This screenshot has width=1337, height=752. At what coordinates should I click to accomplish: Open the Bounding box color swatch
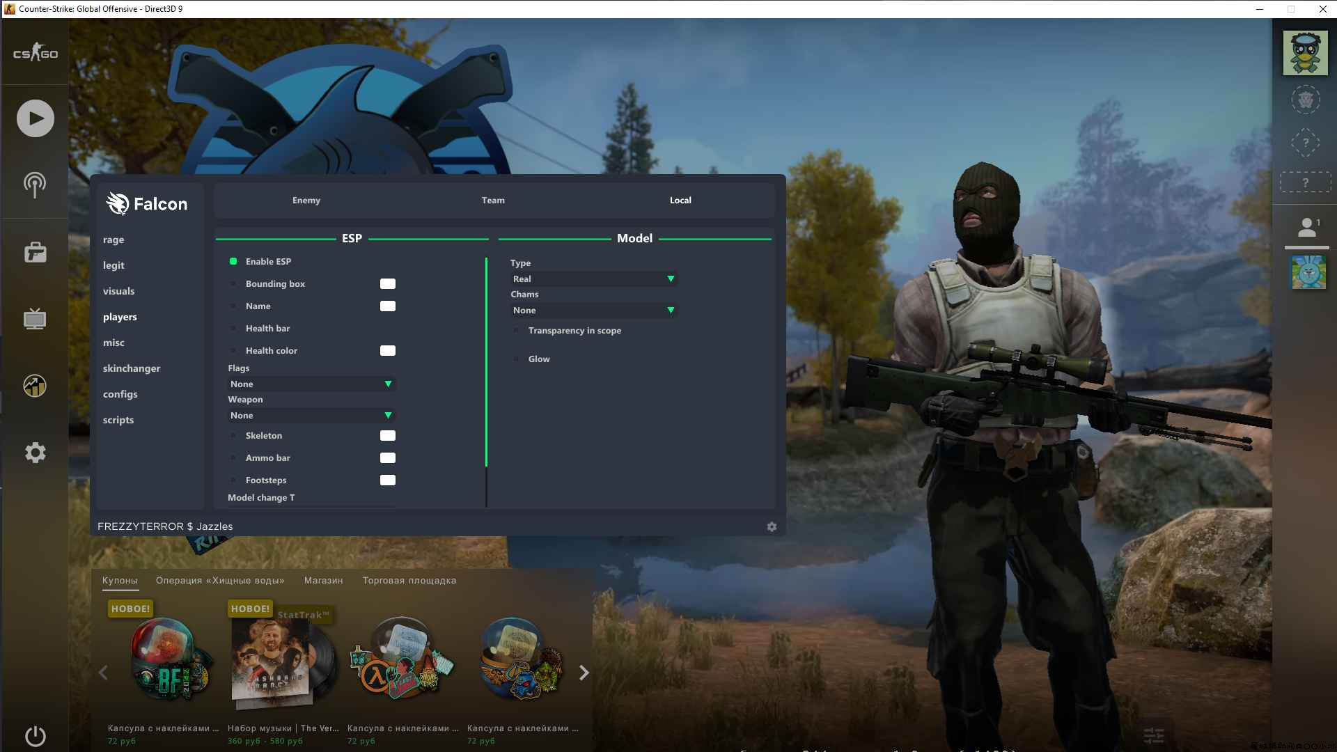[388, 284]
